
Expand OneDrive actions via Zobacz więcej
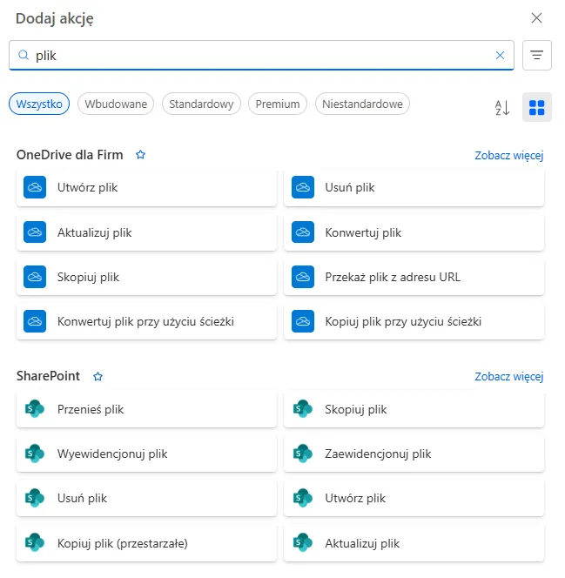(508, 156)
